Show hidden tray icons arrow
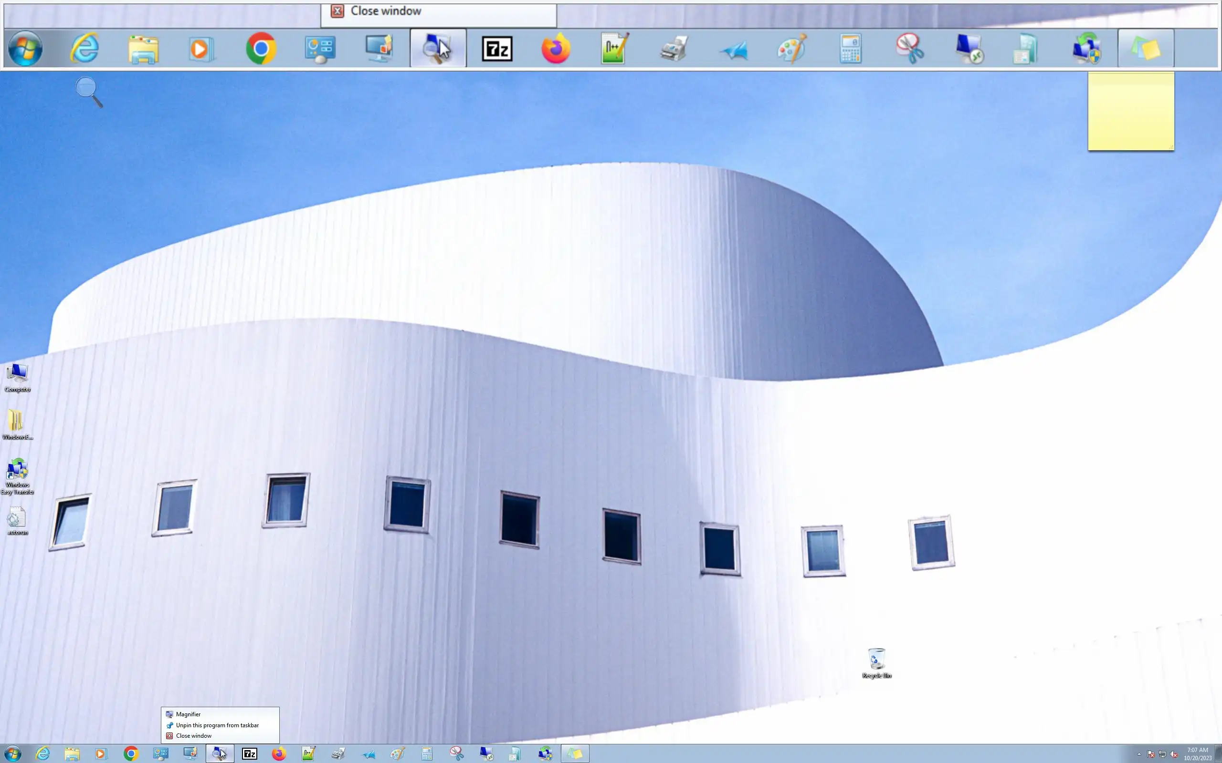The height and width of the screenshot is (763, 1222). point(1139,754)
